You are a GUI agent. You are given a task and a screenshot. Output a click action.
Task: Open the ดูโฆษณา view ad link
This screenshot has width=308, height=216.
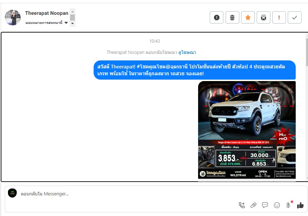click(187, 52)
